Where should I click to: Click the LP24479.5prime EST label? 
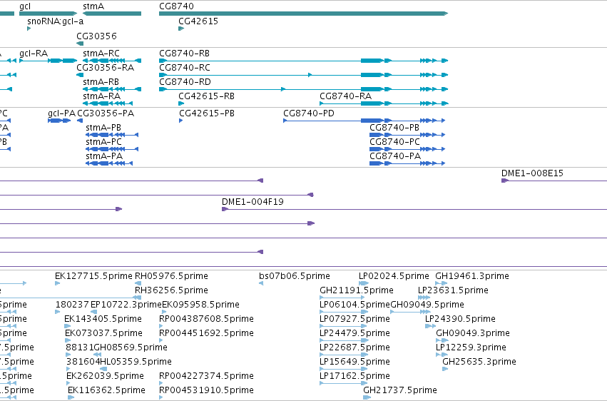coord(354,333)
